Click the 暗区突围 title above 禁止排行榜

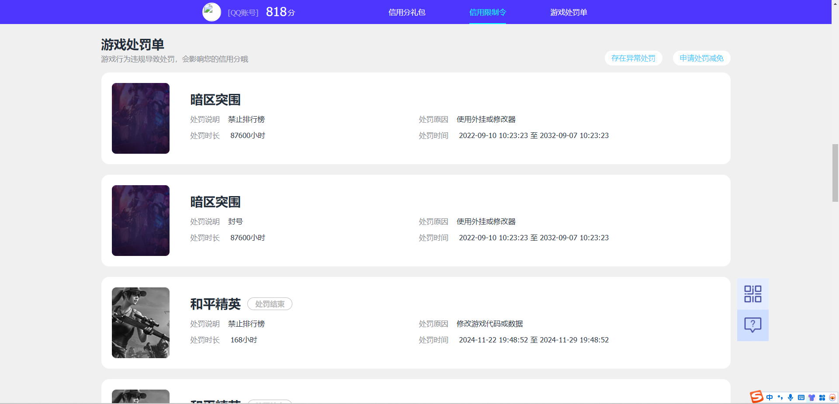[215, 100]
